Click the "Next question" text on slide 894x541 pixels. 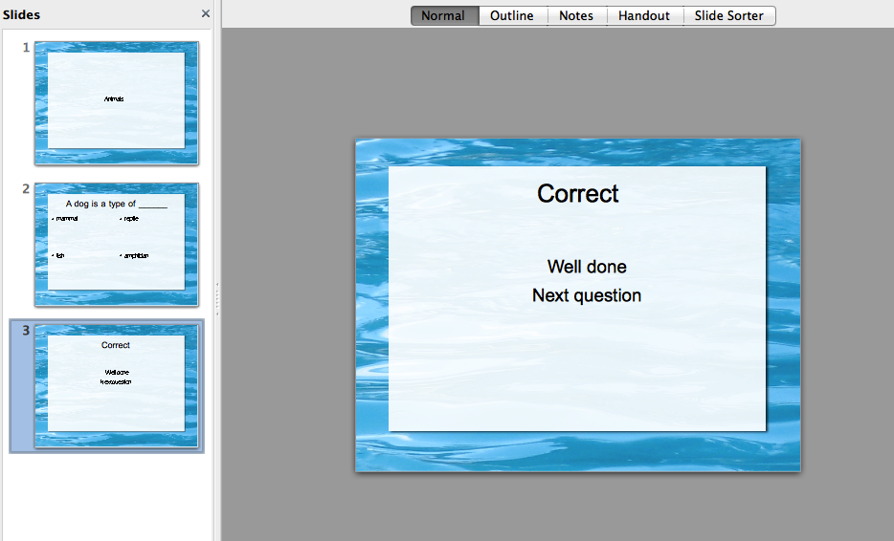(587, 295)
